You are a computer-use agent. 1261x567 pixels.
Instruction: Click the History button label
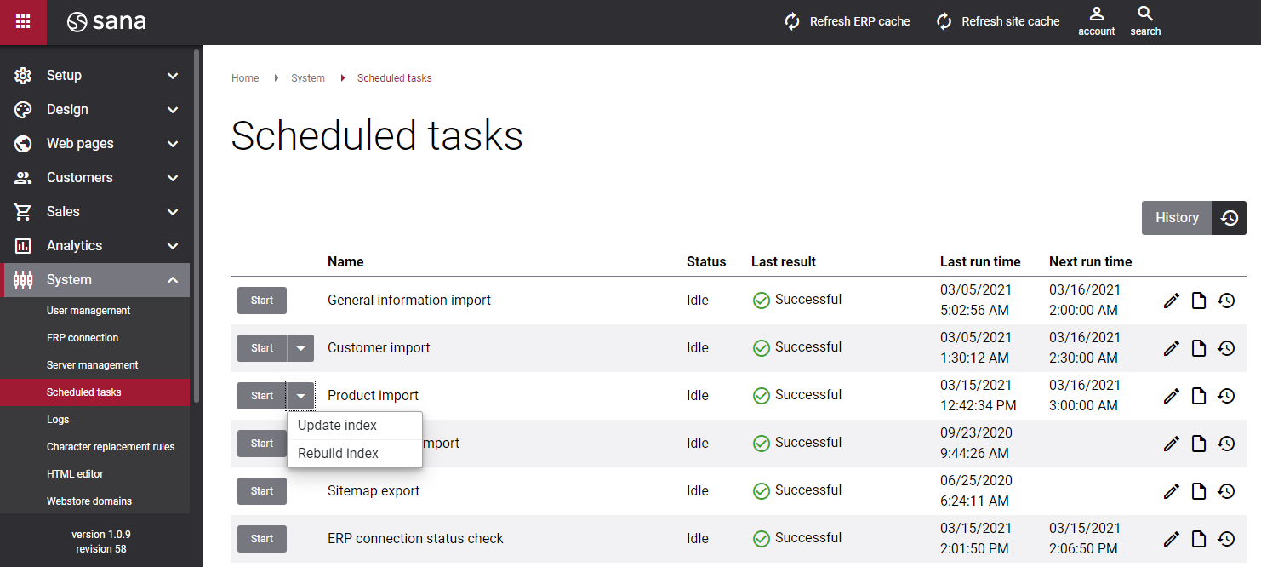pyautogui.click(x=1177, y=218)
